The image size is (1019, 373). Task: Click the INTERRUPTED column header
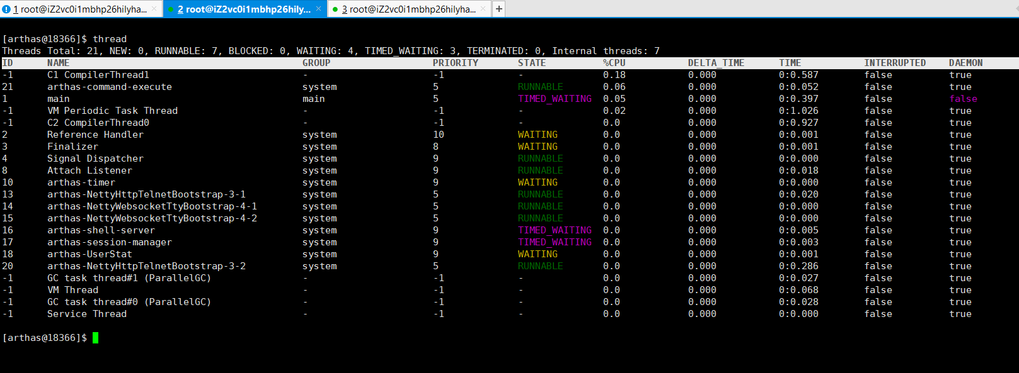click(895, 63)
